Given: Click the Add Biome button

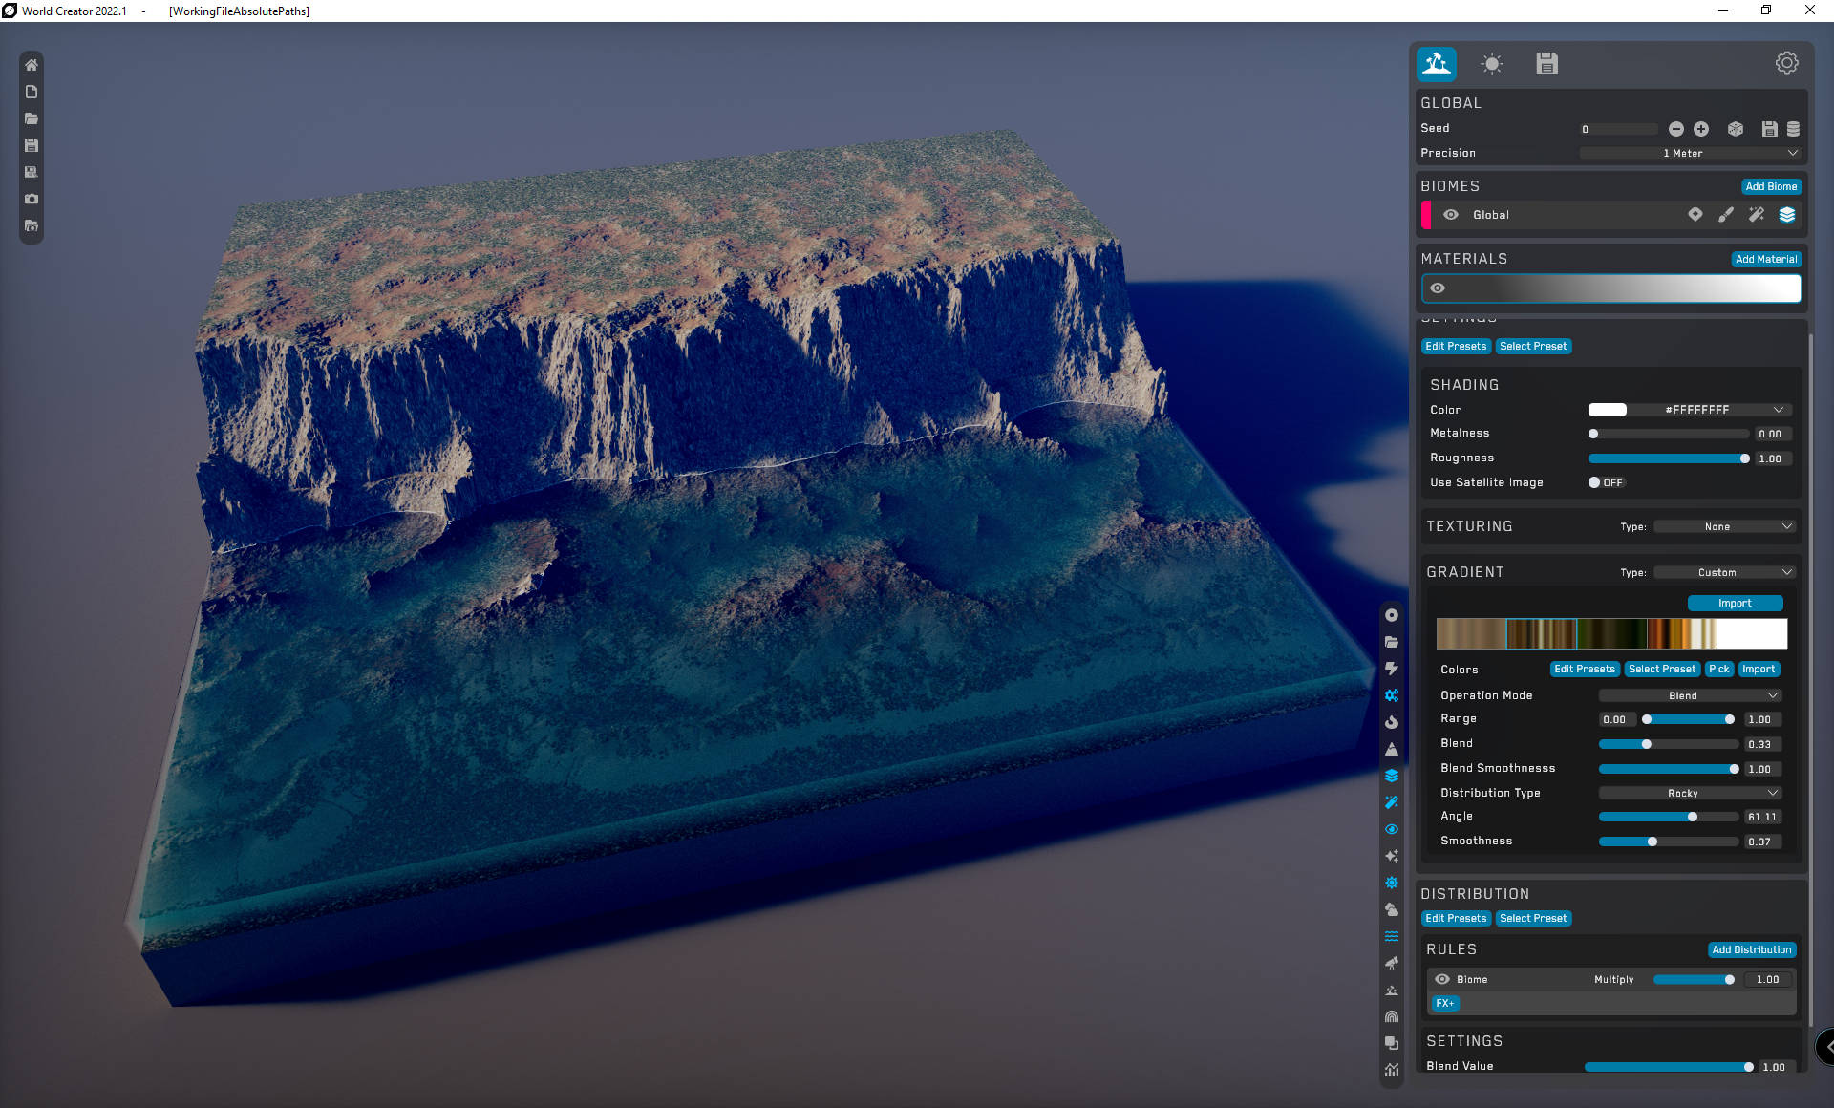Looking at the screenshot, I should click(x=1770, y=186).
